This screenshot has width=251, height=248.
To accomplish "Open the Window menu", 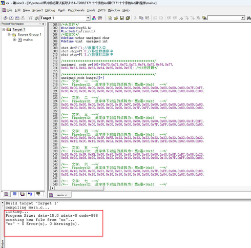I will coord(114,10).
